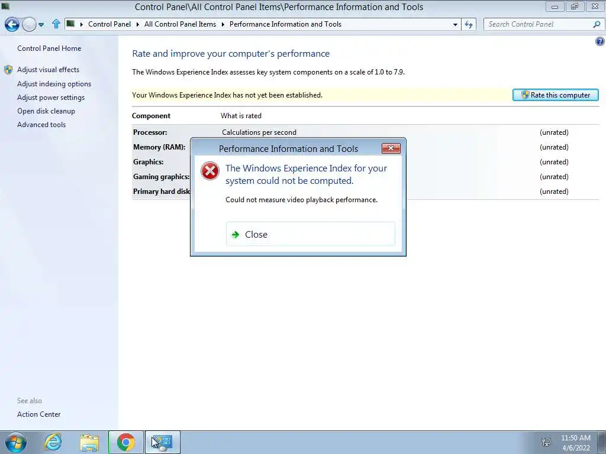Close the error dialog with its red X

click(391, 148)
